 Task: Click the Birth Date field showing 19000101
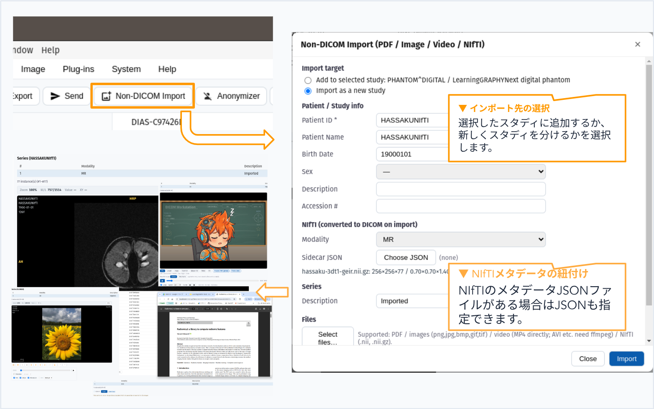point(412,154)
